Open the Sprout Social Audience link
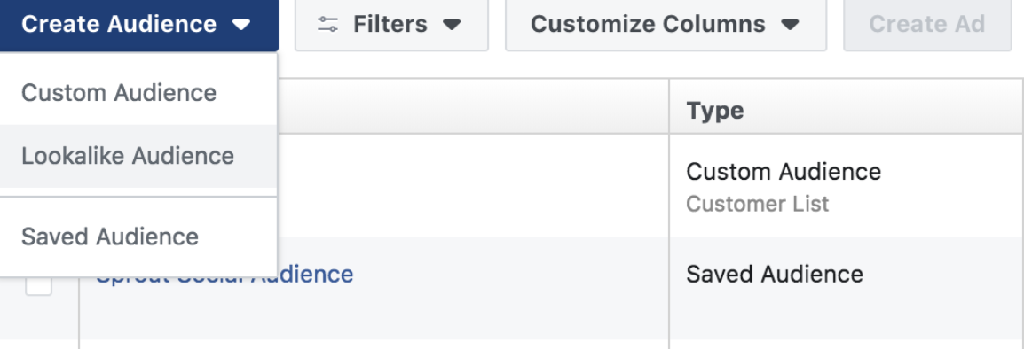 coord(224,274)
